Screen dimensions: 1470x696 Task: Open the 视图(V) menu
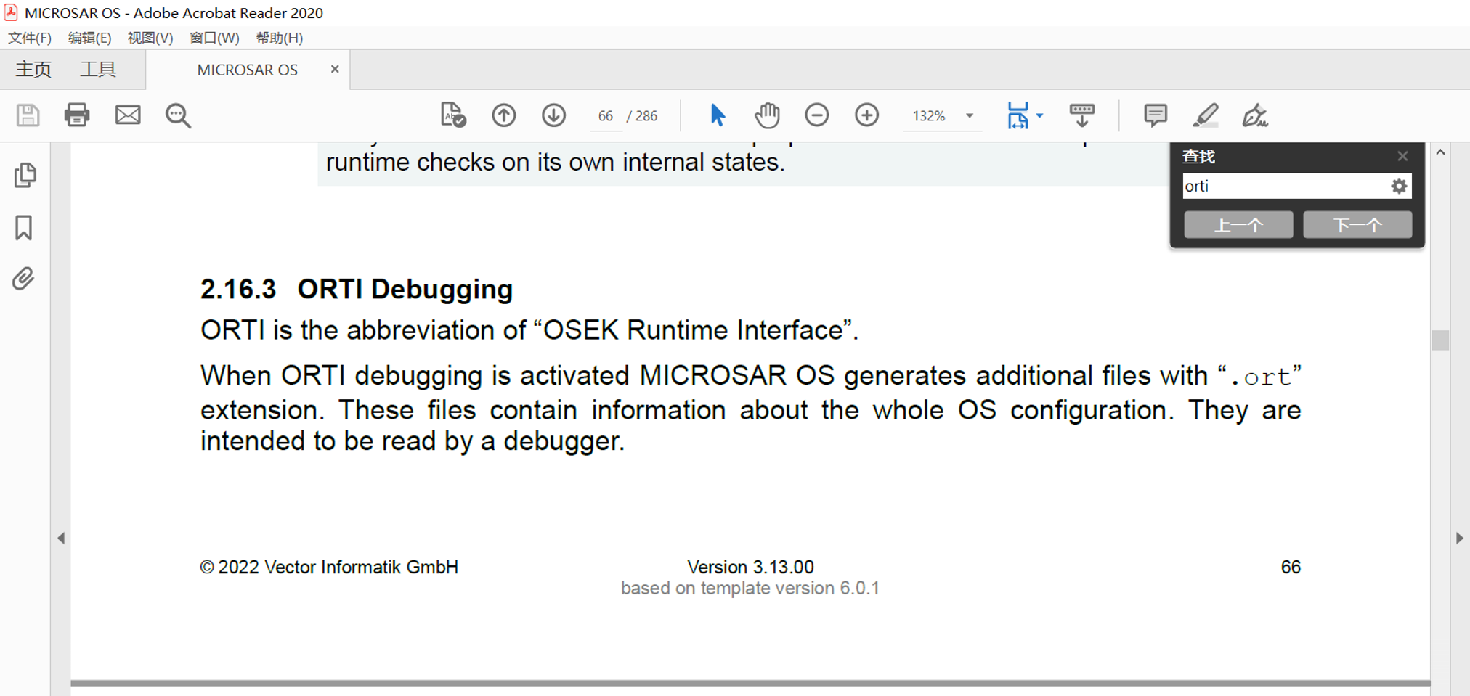click(x=150, y=38)
